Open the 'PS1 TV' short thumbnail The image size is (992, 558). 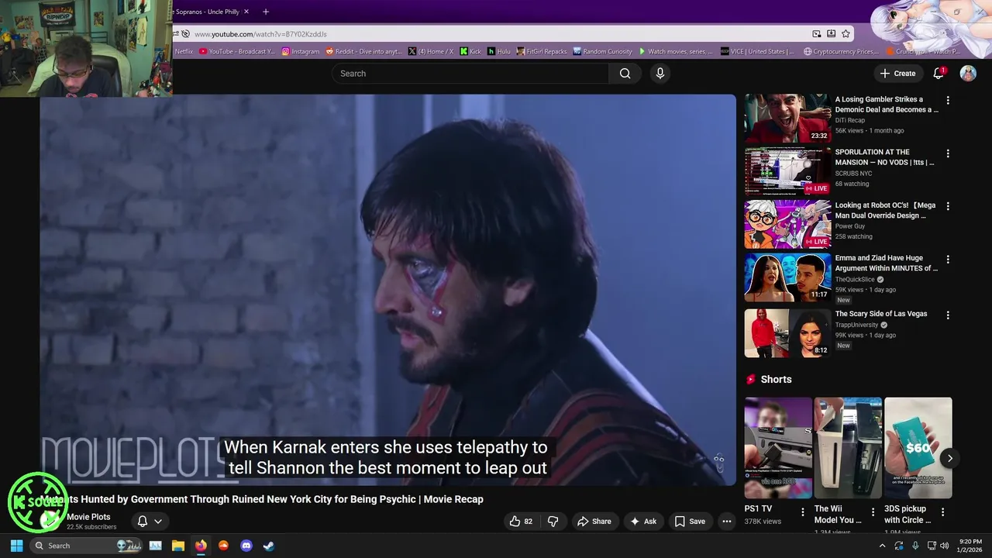[x=778, y=448]
